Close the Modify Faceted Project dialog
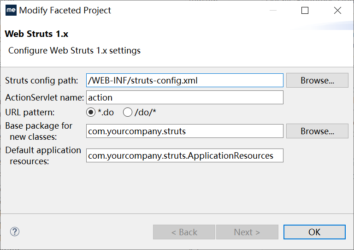This screenshot has height=250, width=354. pyautogui.click(x=337, y=11)
